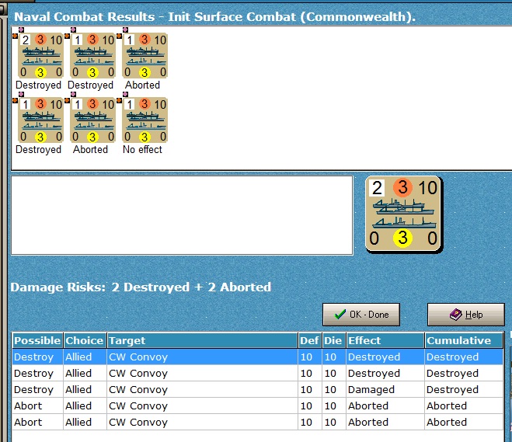
Task: Click the Possible column header
Action: click(x=37, y=340)
